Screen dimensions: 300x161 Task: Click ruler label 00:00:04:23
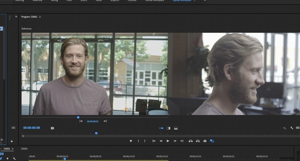(x=62, y=156)
